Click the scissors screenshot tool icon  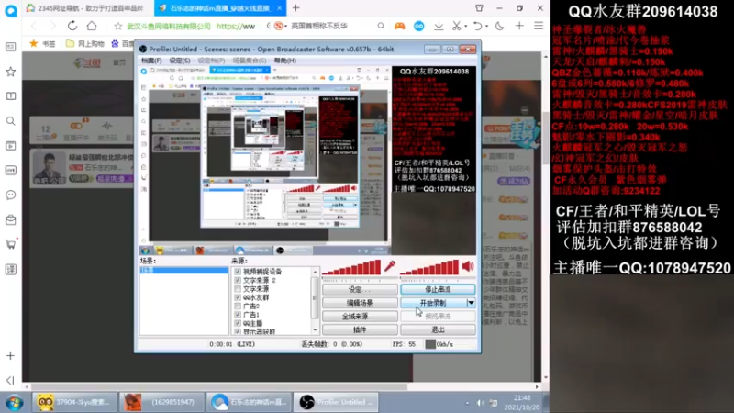click(x=456, y=27)
